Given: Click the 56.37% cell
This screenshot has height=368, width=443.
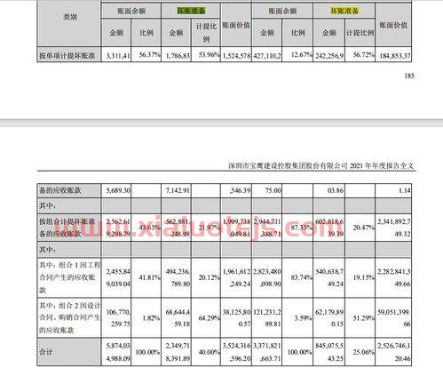Looking at the screenshot, I should point(146,54).
